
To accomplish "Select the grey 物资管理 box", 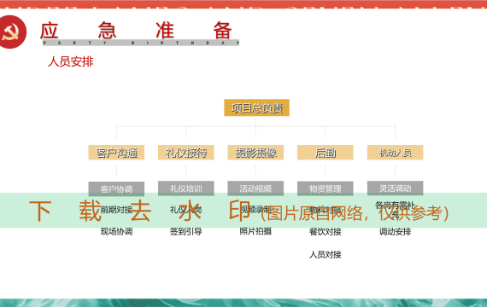I will [326, 188].
